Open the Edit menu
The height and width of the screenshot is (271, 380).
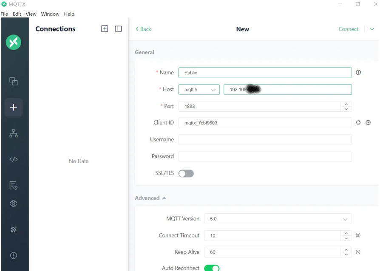17,14
